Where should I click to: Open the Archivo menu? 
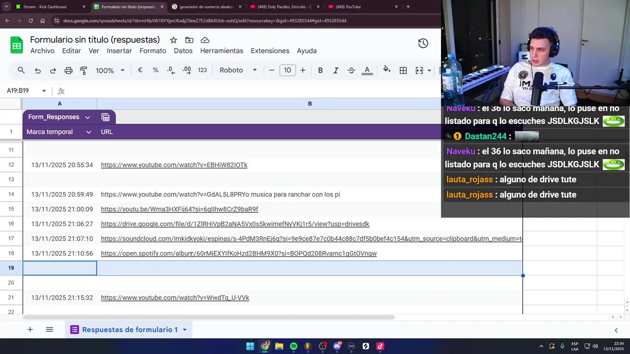(x=42, y=51)
